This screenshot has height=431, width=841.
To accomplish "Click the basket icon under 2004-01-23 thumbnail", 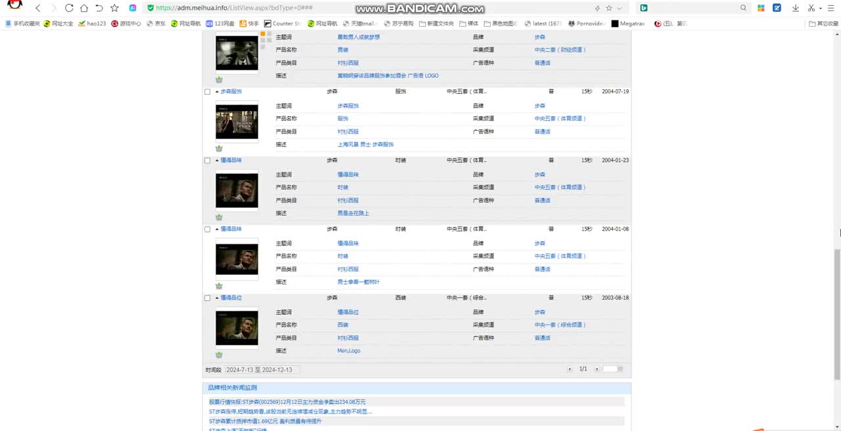I will click(x=219, y=217).
